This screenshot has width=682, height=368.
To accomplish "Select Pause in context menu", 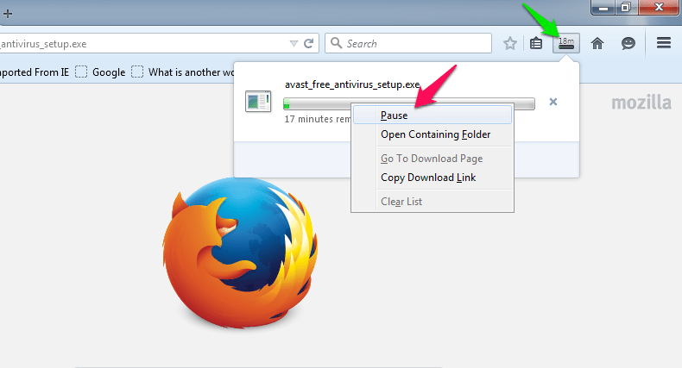I will pos(433,115).
